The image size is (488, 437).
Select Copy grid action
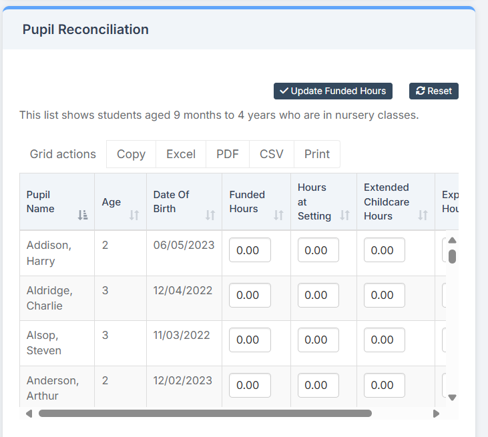131,154
